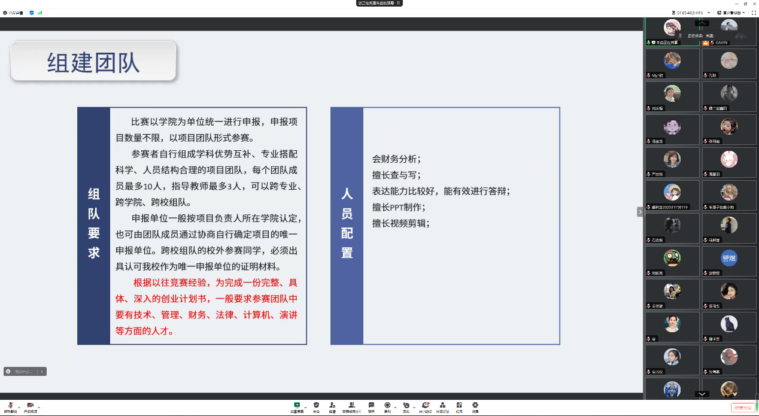Click the line 擅长视频剪辑
Image resolution: width=759 pixels, height=416 pixels.
pyautogui.click(x=400, y=223)
